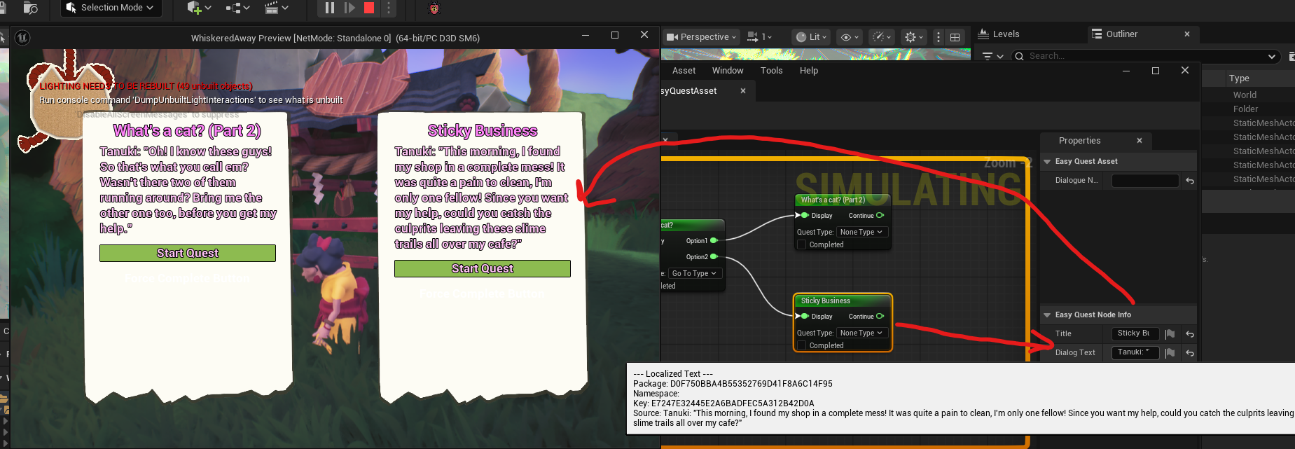Start the Sticky Business quest
Screen dimensions: 1295x449
[x=483, y=268]
